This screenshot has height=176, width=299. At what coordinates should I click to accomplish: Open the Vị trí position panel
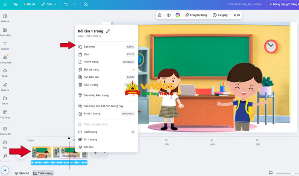(x=237, y=15)
